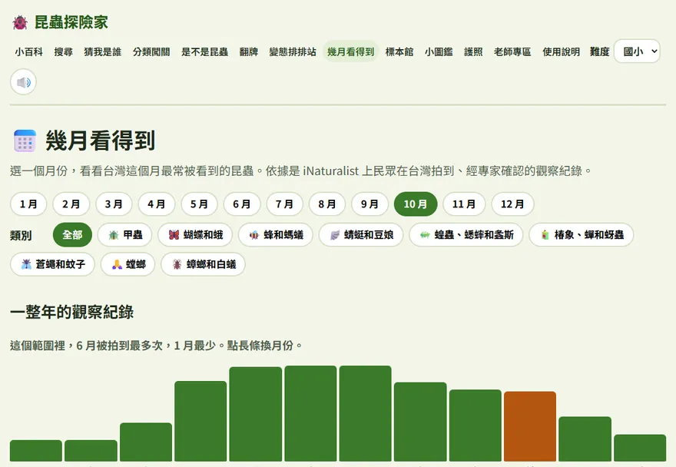Select the 3月 month chip

click(x=114, y=204)
